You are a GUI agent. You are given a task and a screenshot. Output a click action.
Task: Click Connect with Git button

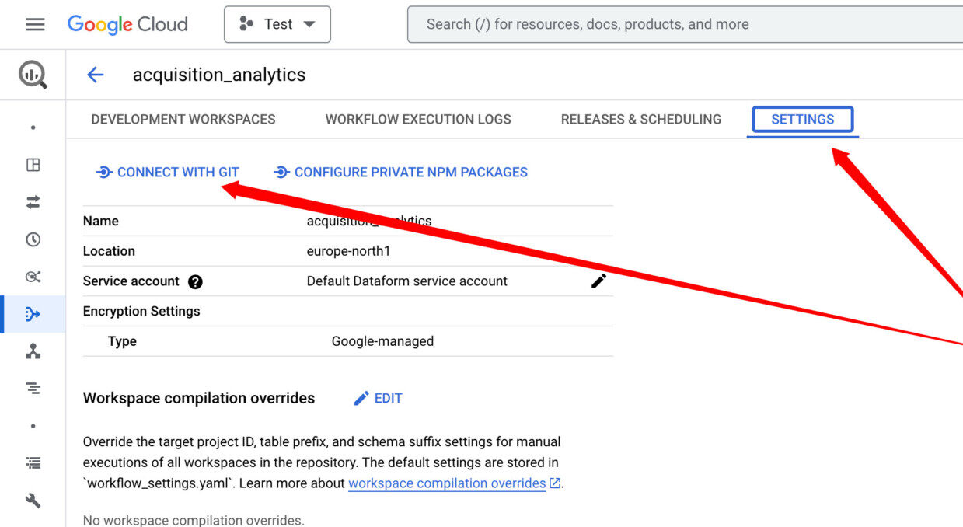(x=168, y=173)
